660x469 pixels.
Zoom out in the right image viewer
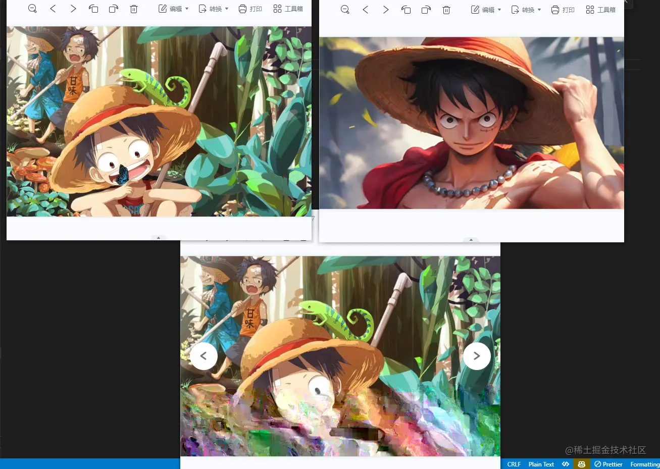[345, 10]
